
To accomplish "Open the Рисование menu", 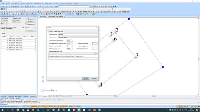I will (29, 4).
